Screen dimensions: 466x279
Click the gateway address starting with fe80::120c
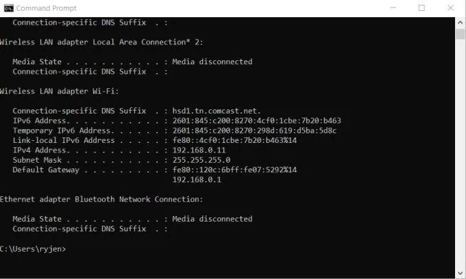[234, 170]
